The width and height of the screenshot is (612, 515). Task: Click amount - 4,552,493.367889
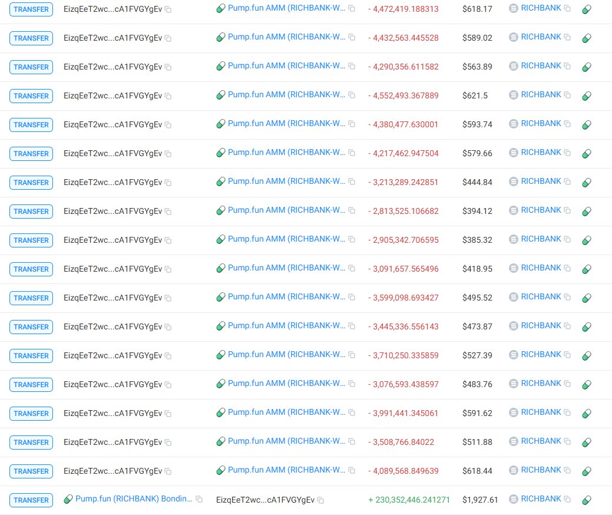pos(403,95)
